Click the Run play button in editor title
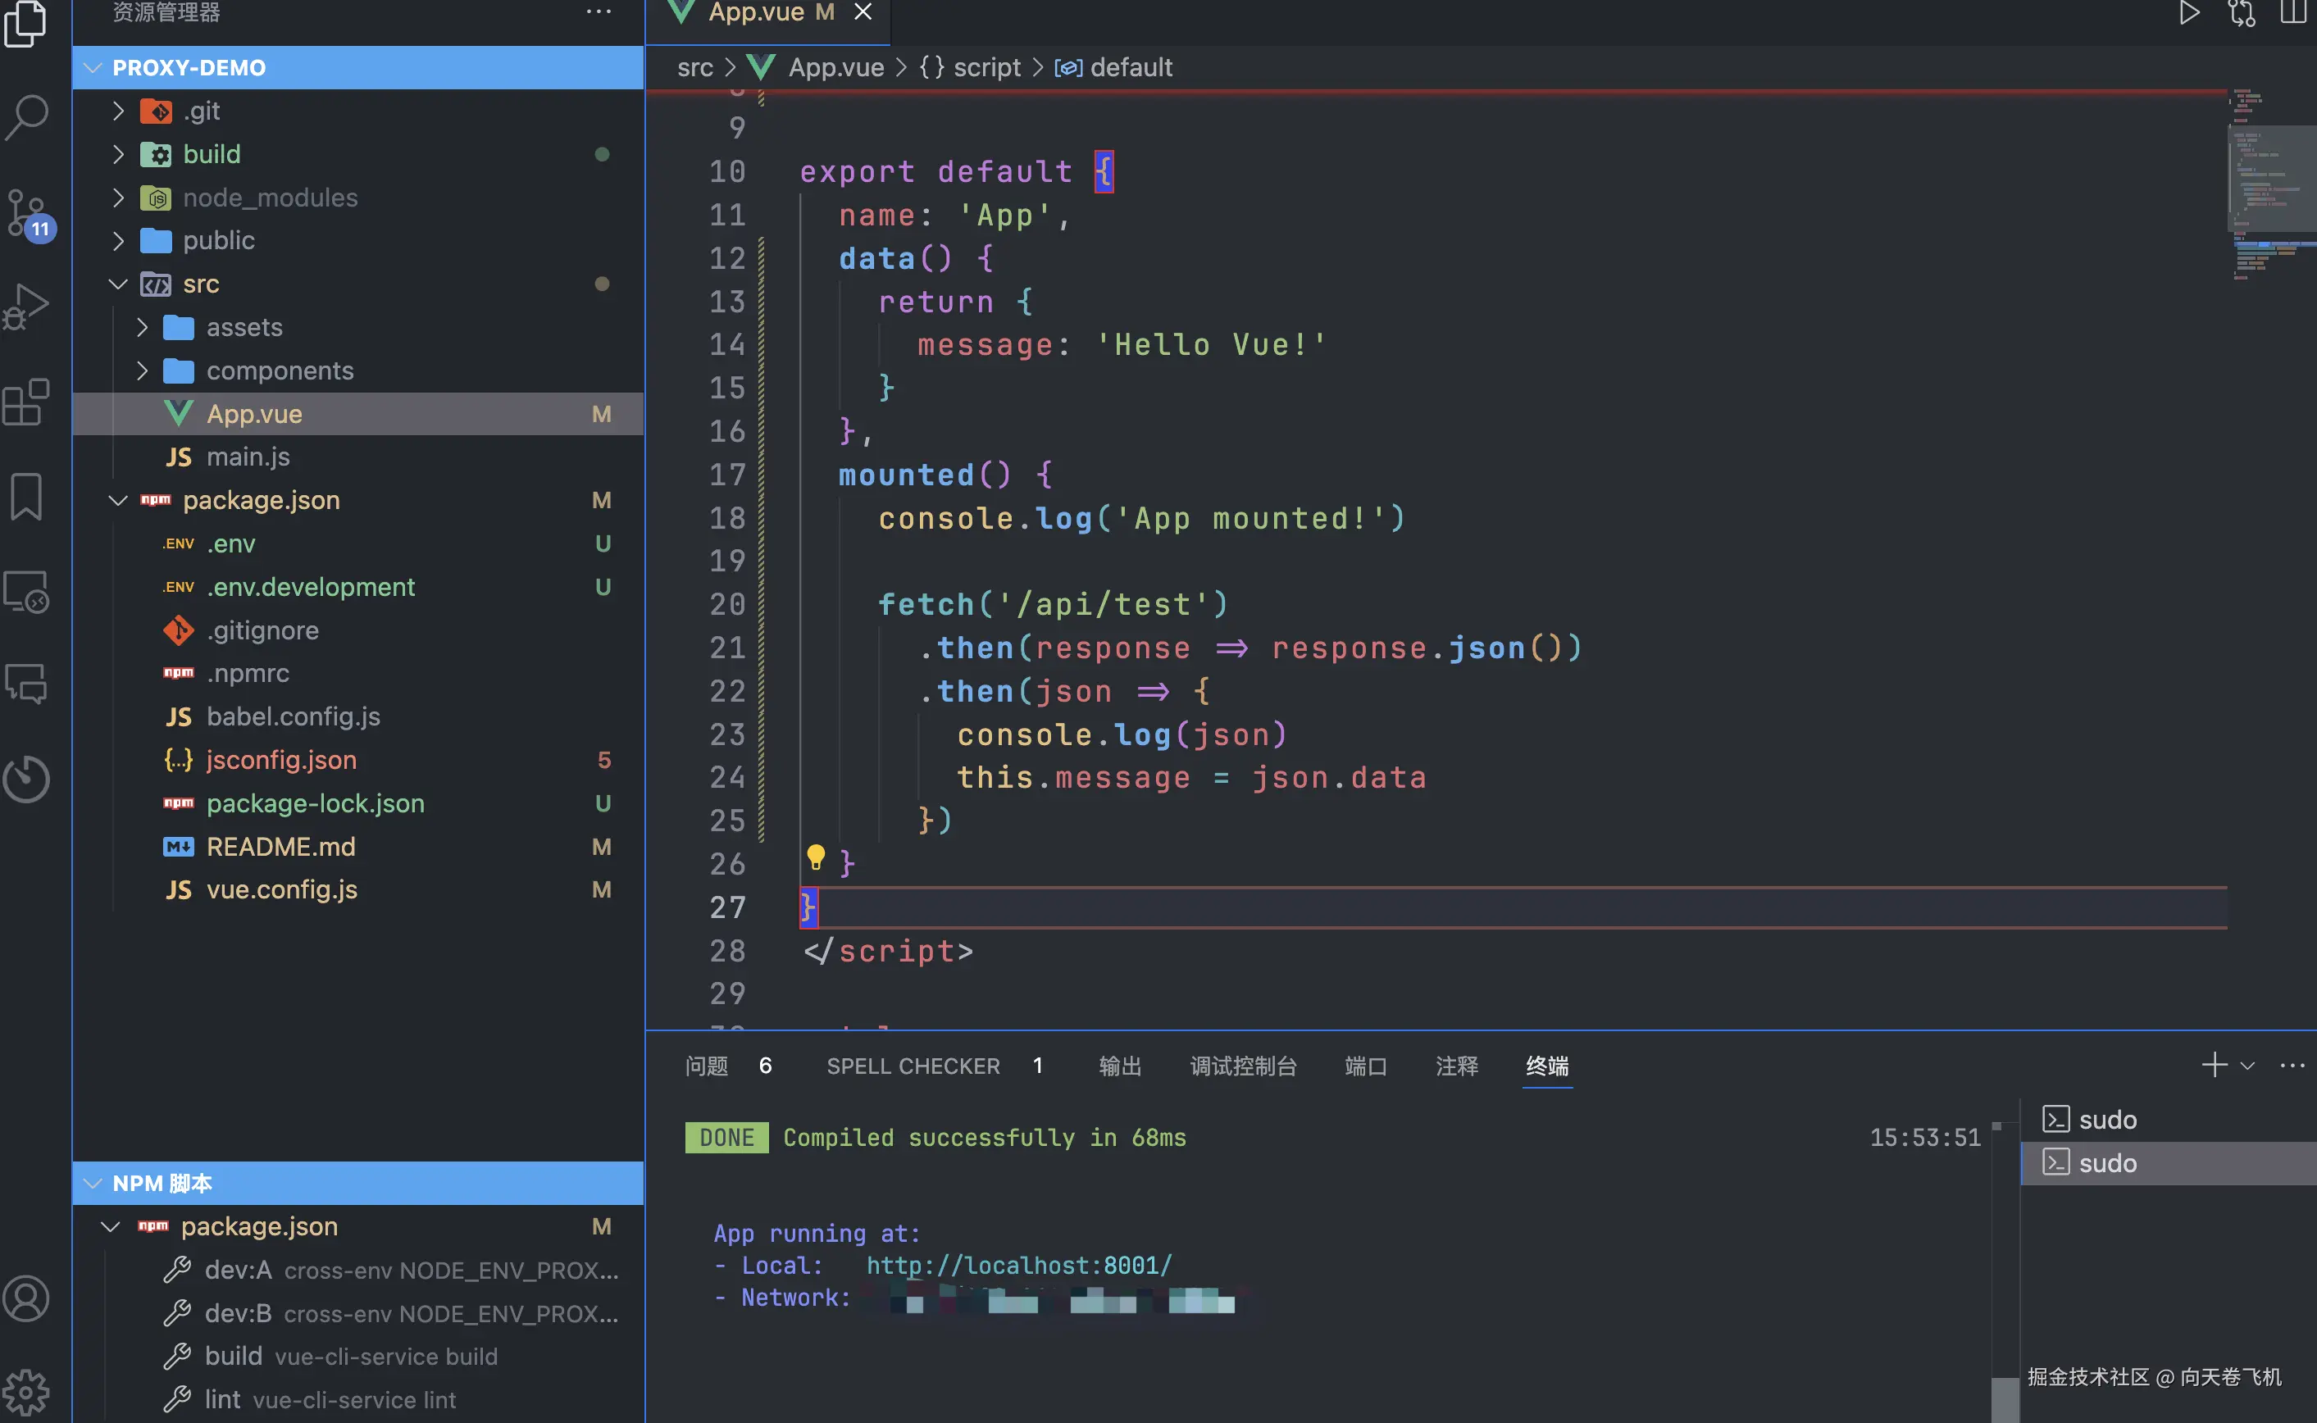 2189,13
